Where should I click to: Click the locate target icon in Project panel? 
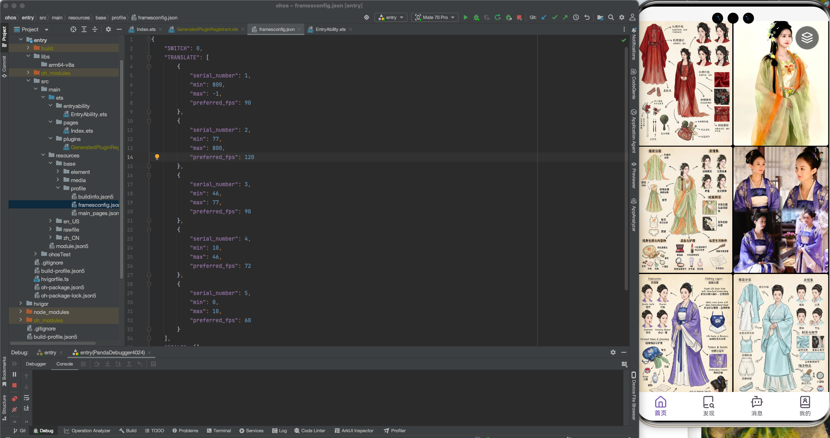pyautogui.click(x=73, y=29)
